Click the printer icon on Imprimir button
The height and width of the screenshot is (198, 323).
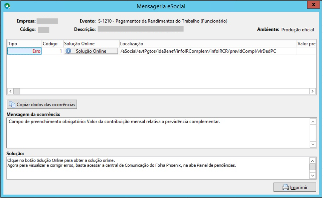(x=286, y=187)
